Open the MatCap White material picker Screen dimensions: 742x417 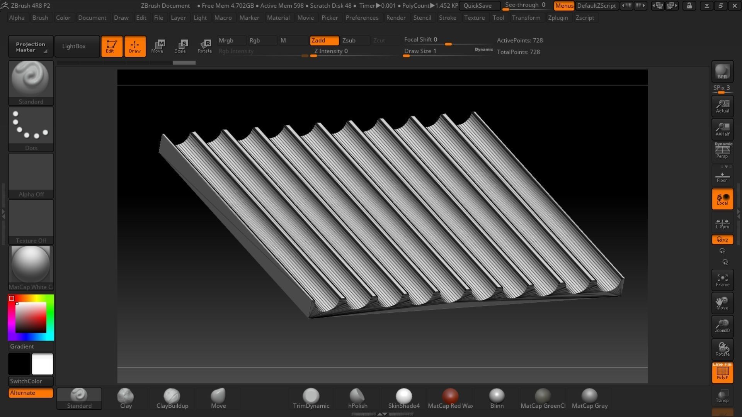31,268
